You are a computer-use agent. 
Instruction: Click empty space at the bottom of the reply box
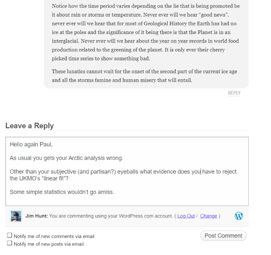pyautogui.click(x=127, y=201)
